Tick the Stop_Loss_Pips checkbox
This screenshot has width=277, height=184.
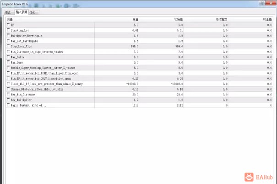coord(8,46)
